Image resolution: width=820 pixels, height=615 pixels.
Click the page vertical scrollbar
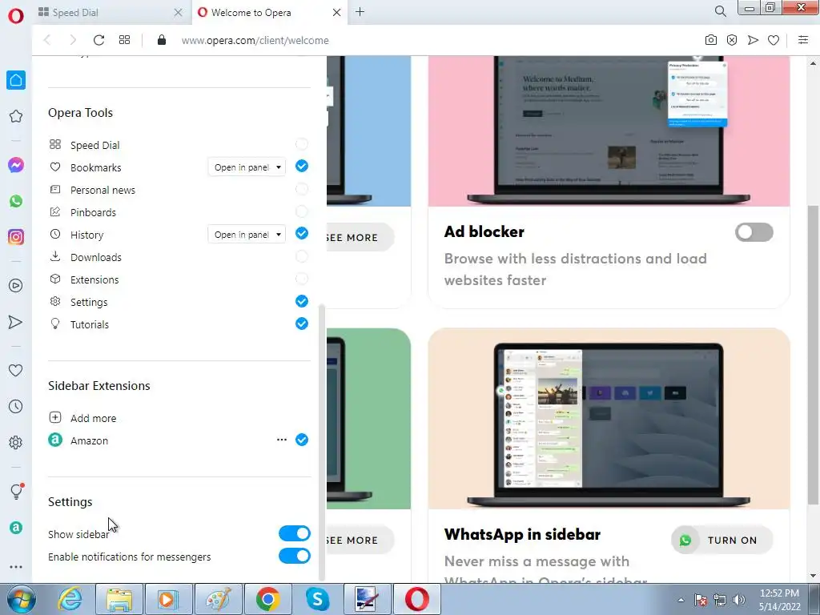[813, 356]
